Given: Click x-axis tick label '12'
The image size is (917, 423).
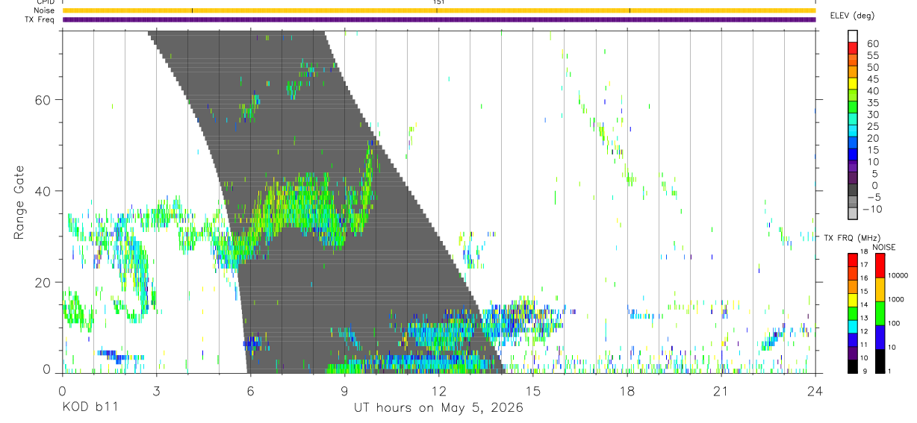Looking at the screenshot, I should (x=438, y=390).
